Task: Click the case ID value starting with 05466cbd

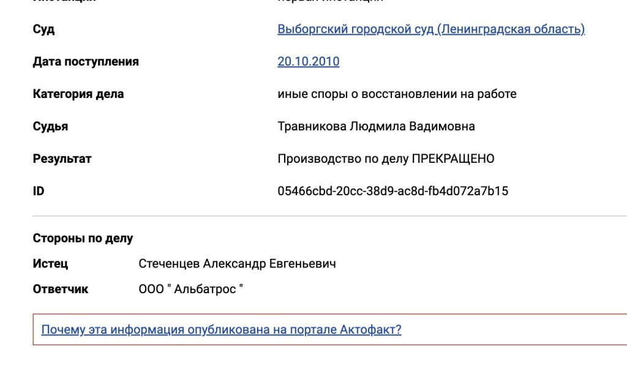Action: pos(392,192)
